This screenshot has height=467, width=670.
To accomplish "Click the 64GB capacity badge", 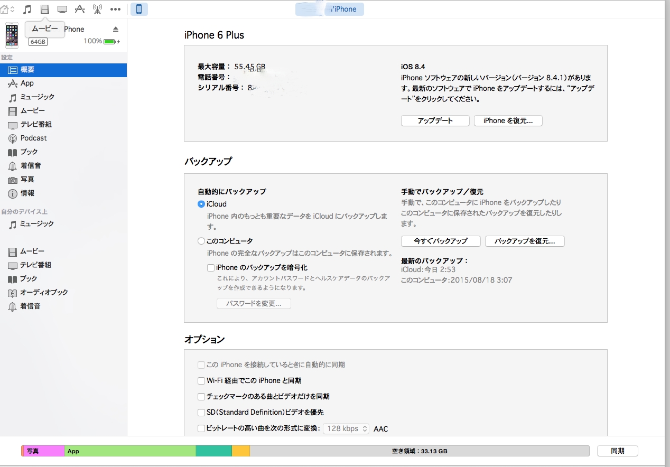I will coord(38,42).
